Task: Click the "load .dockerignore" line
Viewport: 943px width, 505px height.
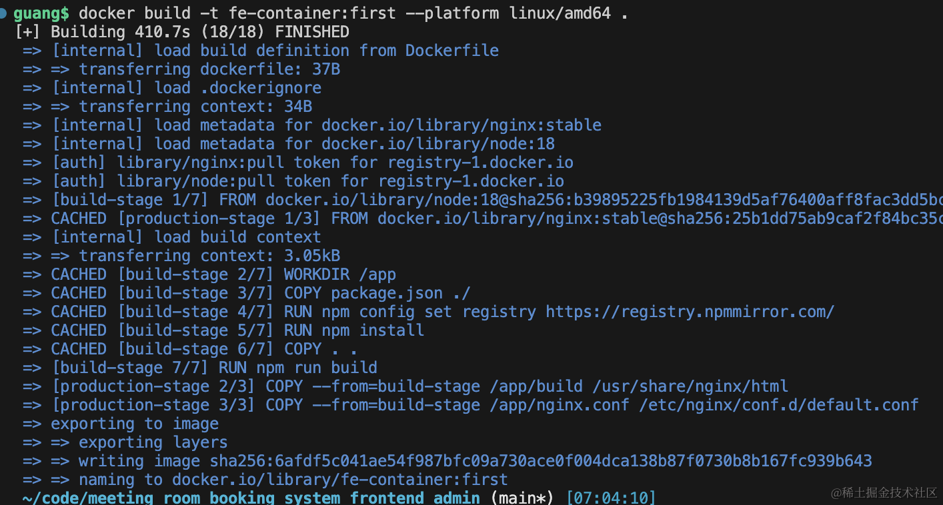Action: [187, 88]
